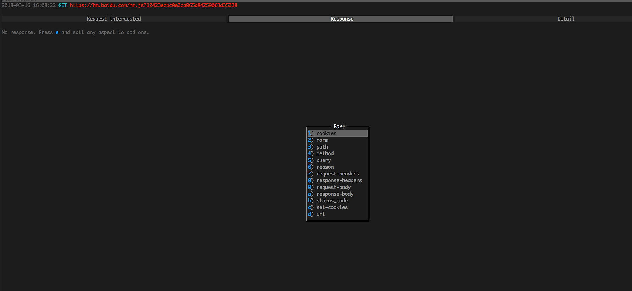Viewport: 632px width, 291px height.
Task: Pick set-cookies in the Part list
Action: (332, 207)
